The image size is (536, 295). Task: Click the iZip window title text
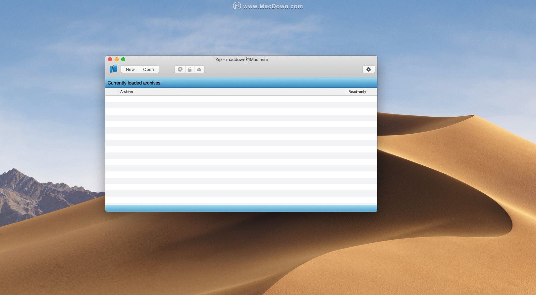pyautogui.click(x=241, y=60)
